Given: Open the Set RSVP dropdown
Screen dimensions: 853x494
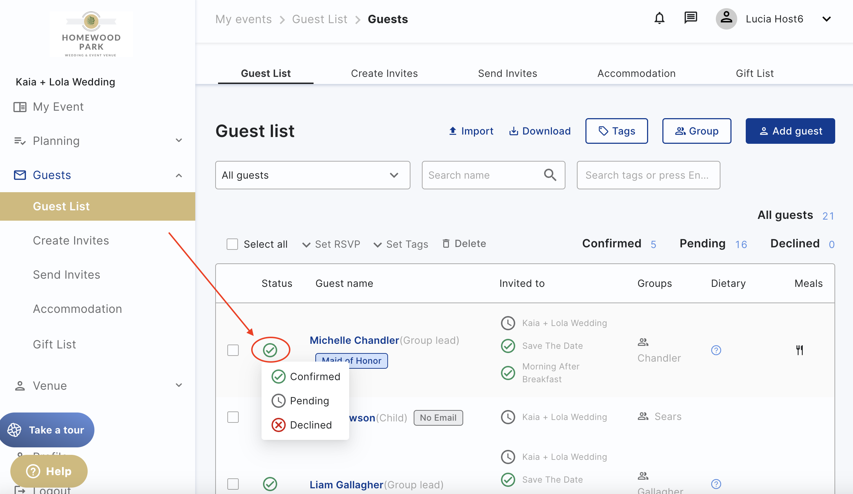Looking at the screenshot, I should pos(331,244).
